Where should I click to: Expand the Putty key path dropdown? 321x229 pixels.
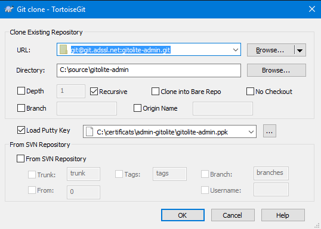click(251, 131)
